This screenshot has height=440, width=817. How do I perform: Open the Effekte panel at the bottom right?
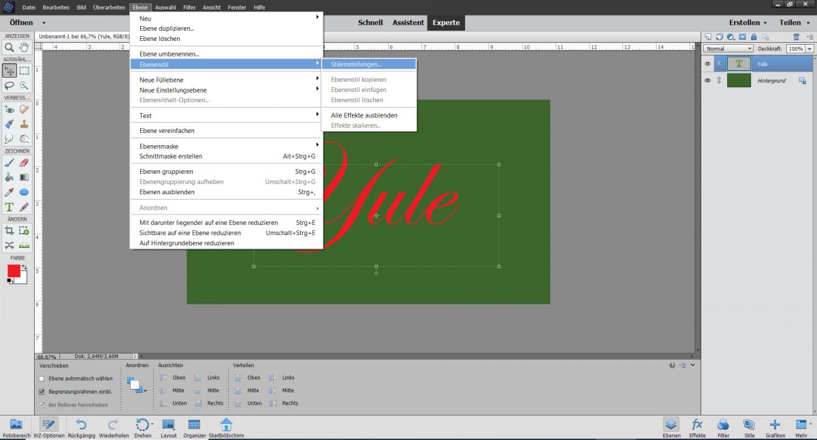click(x=697, y=428)
